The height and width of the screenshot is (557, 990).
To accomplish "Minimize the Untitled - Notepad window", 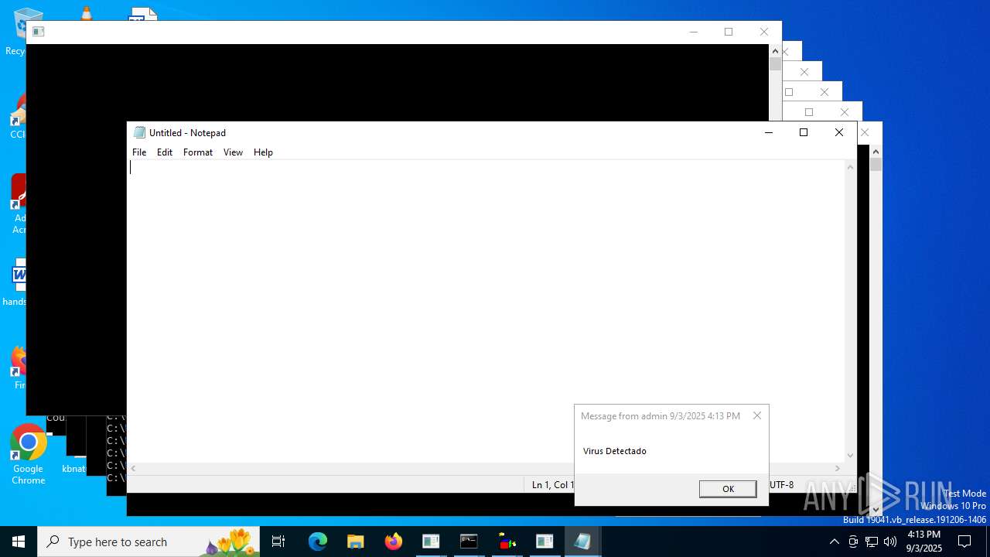I will pyautogui.click(x=769, y=132).
